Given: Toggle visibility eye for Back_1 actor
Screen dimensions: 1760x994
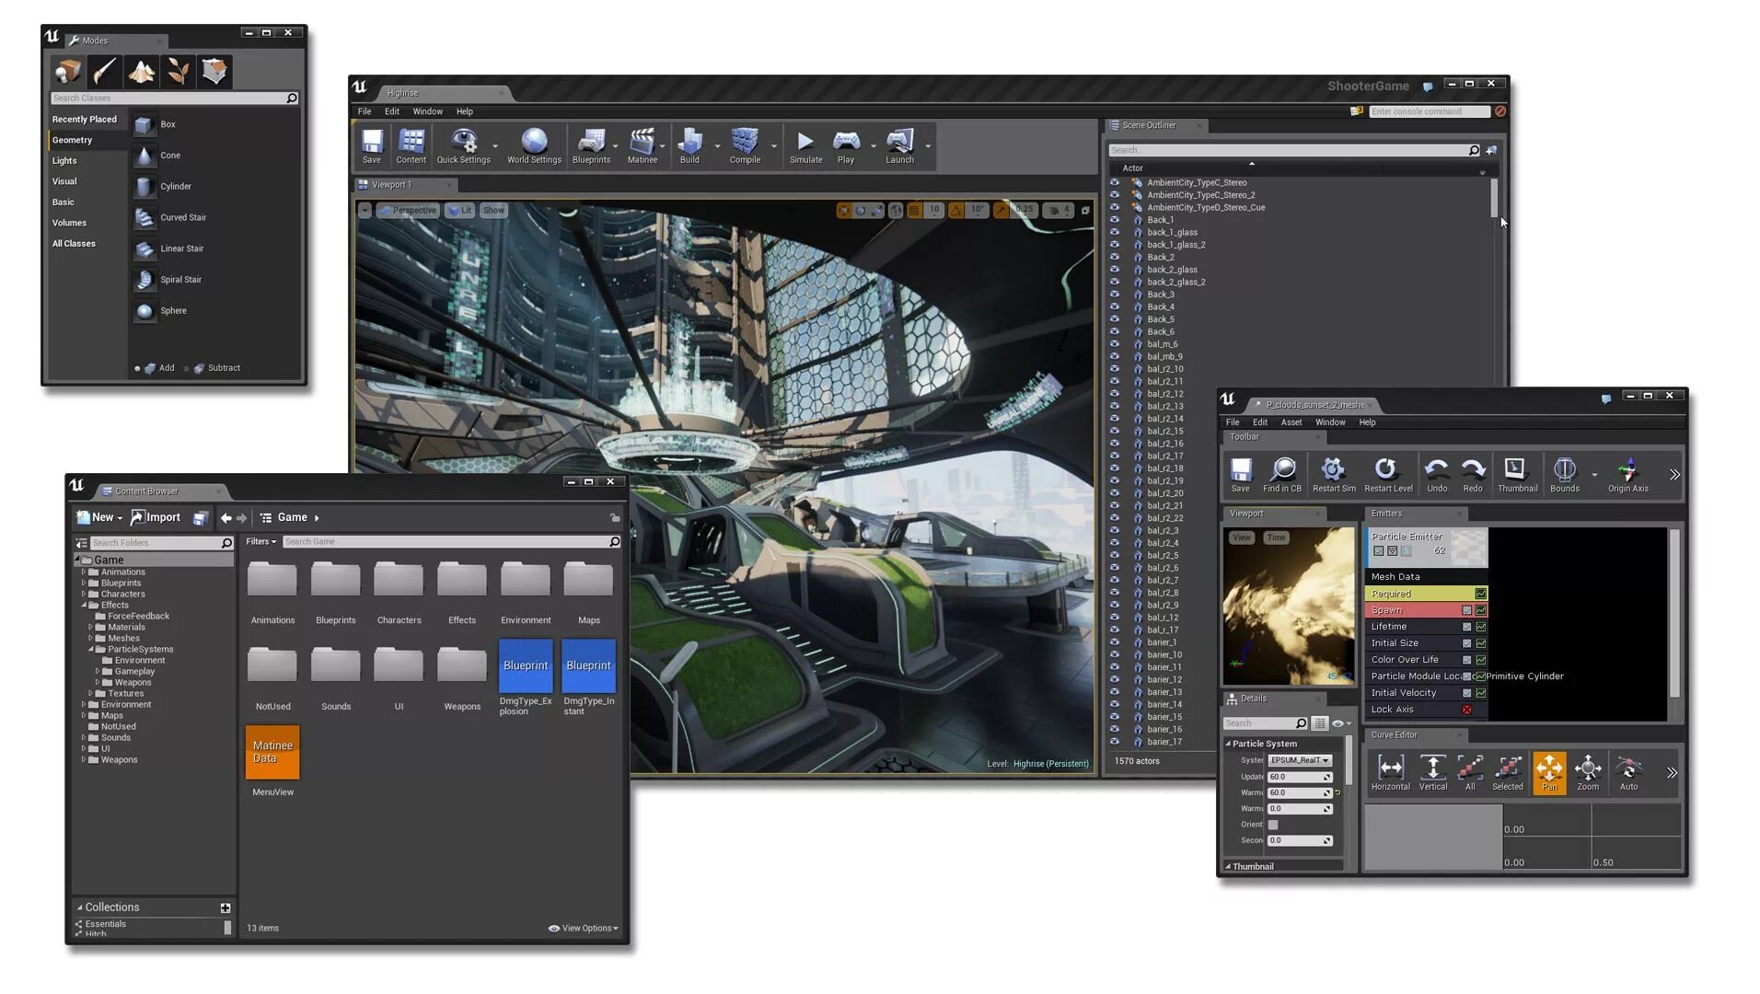Looking at the screenshot, I should (1115, 220).
